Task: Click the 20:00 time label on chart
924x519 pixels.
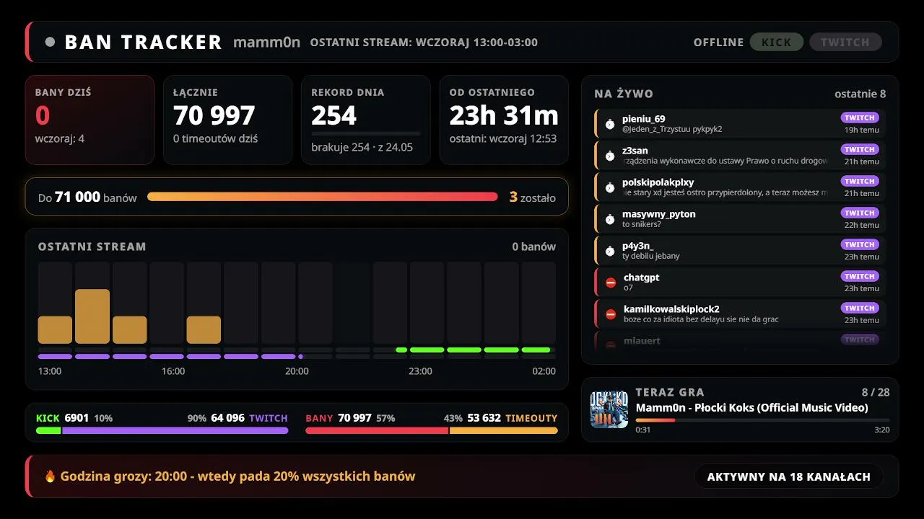Action: pyautogui.click(x=297, y=371)
